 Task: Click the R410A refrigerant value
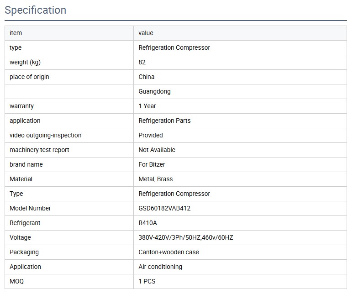(148, 223)
